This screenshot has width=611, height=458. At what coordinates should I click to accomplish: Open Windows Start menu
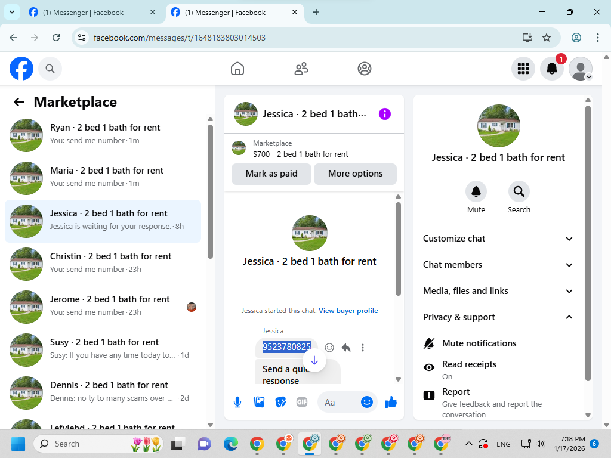coord(18,444)
